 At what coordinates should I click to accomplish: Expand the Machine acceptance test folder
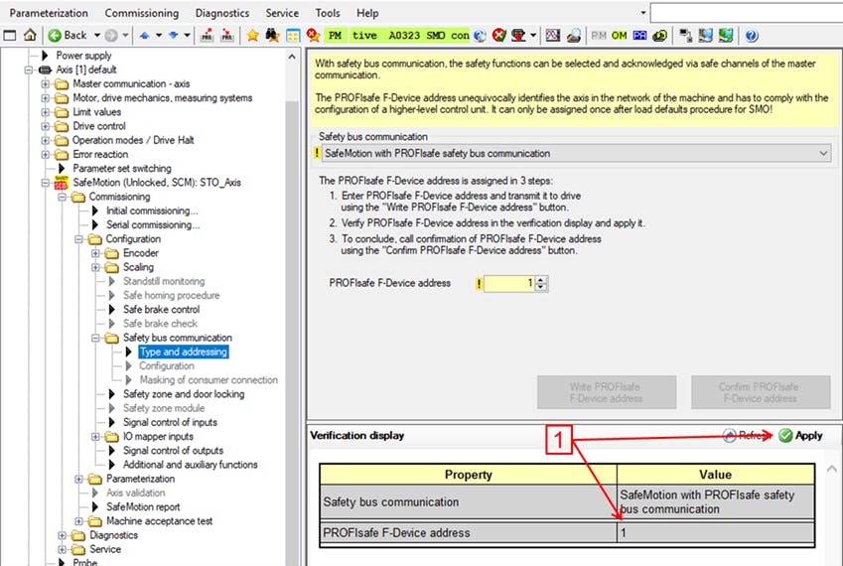(79, 521)
